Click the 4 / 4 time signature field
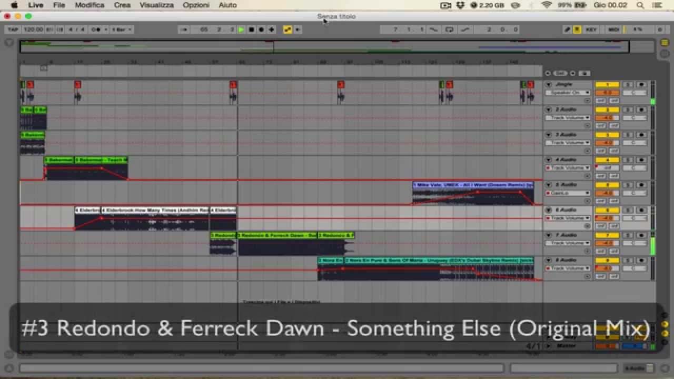 [x=77, y=29]
